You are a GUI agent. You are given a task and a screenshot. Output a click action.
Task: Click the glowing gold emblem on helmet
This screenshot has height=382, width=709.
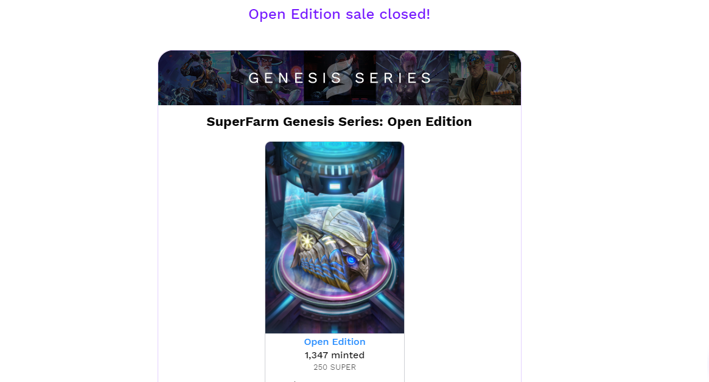tap(307, 240)
